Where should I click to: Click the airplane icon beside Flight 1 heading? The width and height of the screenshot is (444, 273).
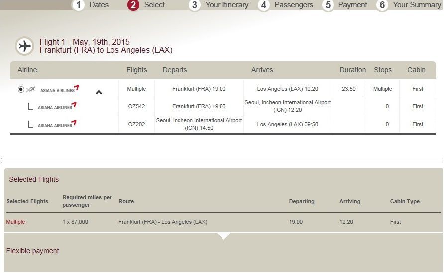tap(24, 46)
